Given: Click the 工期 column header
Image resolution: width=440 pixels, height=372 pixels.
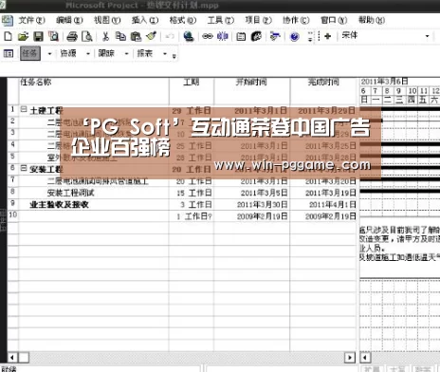Looking at the screenshot, I should [192, 91].
